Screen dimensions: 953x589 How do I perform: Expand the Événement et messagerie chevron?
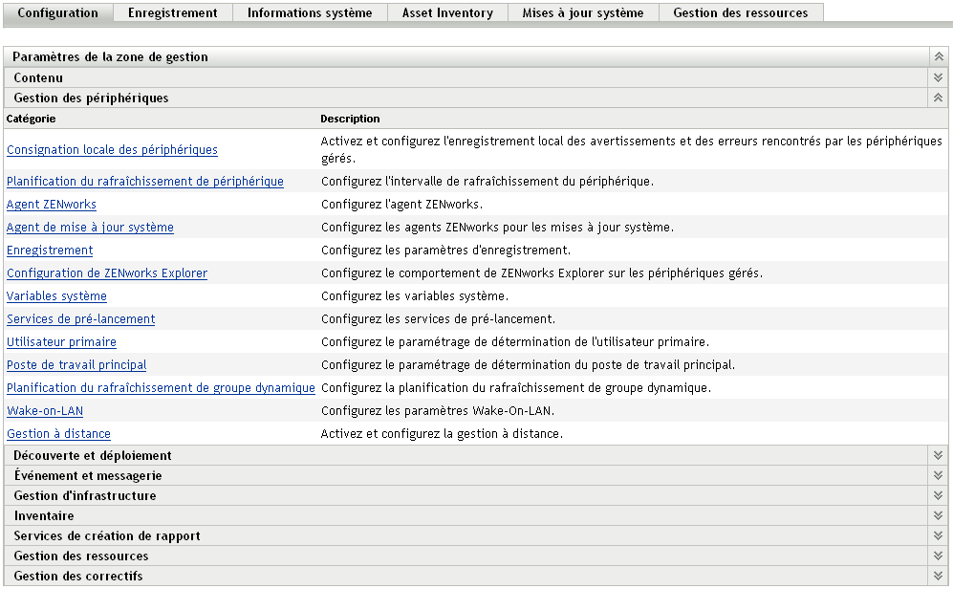pyautogui.click(x=938, y=476)
